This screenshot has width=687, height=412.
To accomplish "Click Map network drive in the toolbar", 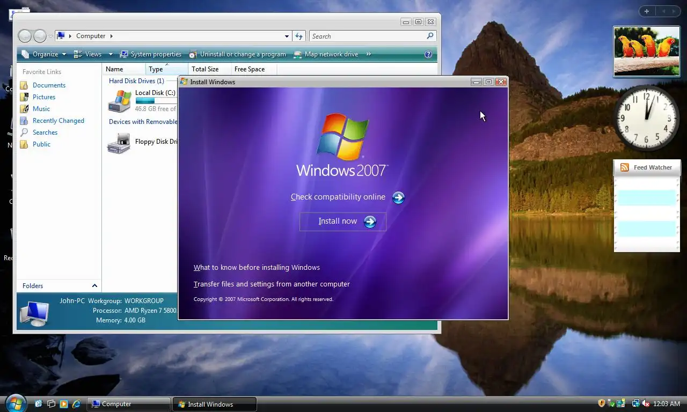I will (326, 54).
